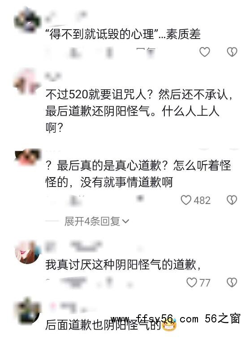Viewport: 245px width, 339px height.
Task: Open avatar of the 后面道歉 commenter
Action: [27, 310]
